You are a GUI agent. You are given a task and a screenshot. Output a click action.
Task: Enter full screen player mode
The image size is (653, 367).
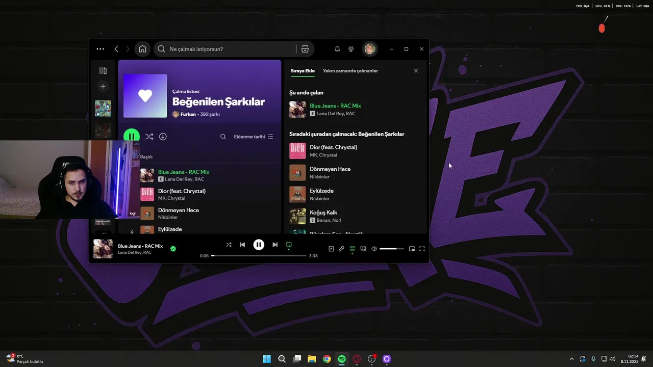[422, 249]
